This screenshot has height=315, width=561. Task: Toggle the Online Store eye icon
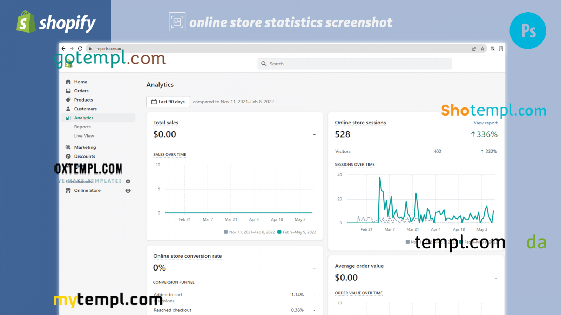tap(128, 191)
